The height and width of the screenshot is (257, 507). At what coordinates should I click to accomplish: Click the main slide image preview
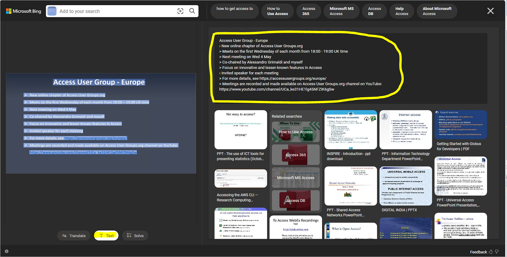click(x=101, y=123)
